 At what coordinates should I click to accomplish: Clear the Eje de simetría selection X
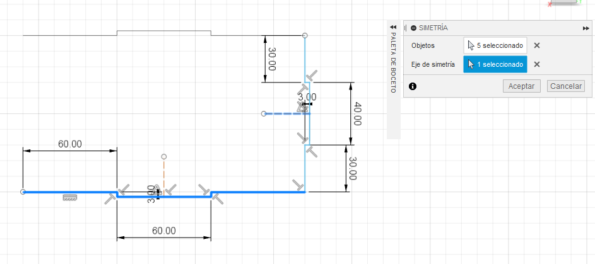536,64
